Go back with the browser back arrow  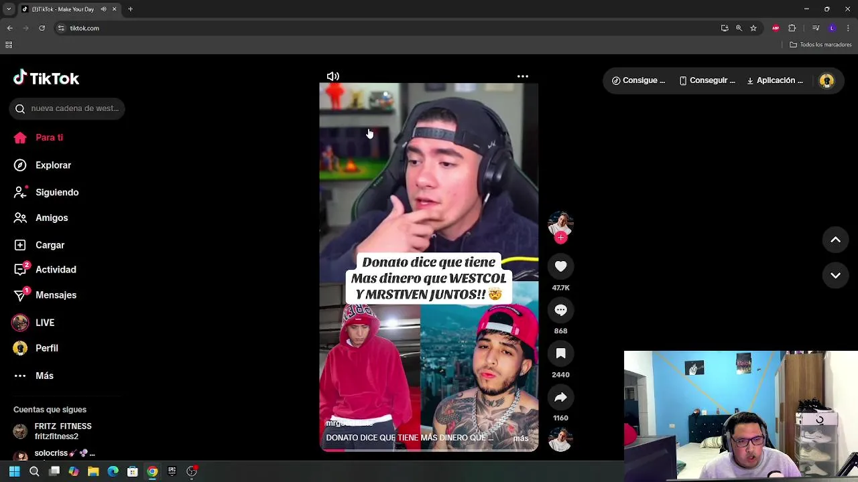(9, 28)
